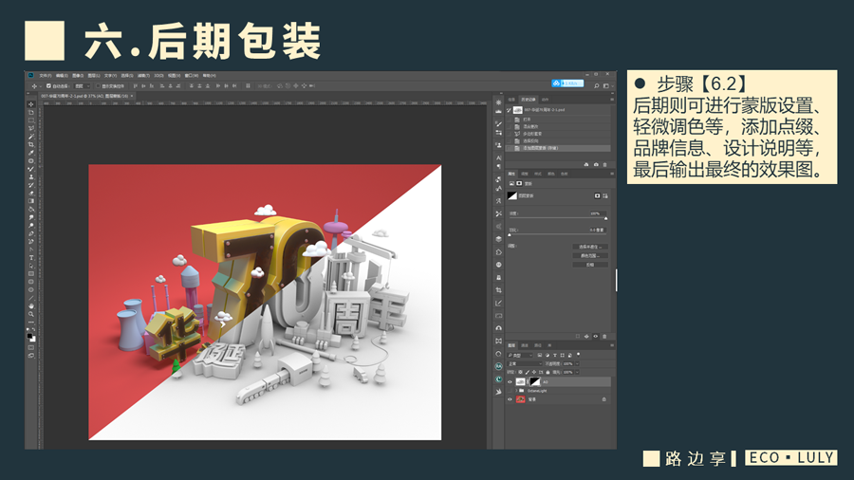Adjust the mask density slider handle

(605, 219)
